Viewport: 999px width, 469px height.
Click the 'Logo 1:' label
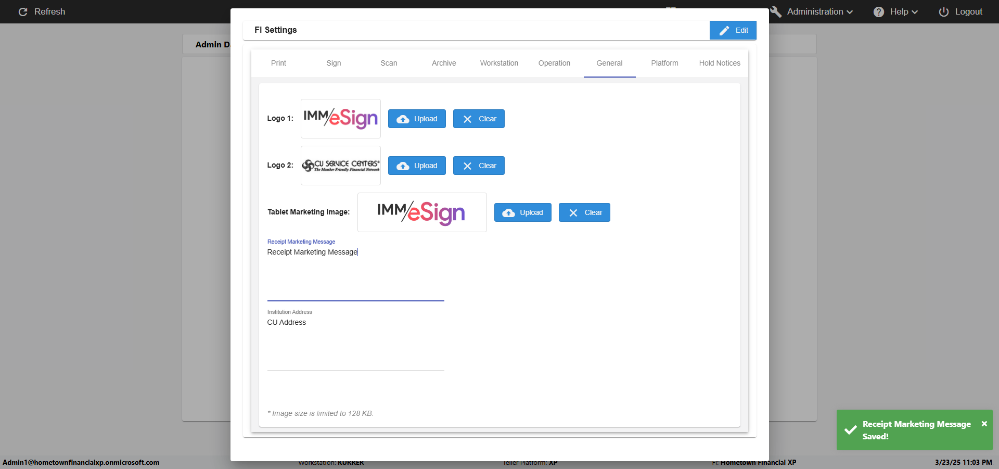pos(280,118)
